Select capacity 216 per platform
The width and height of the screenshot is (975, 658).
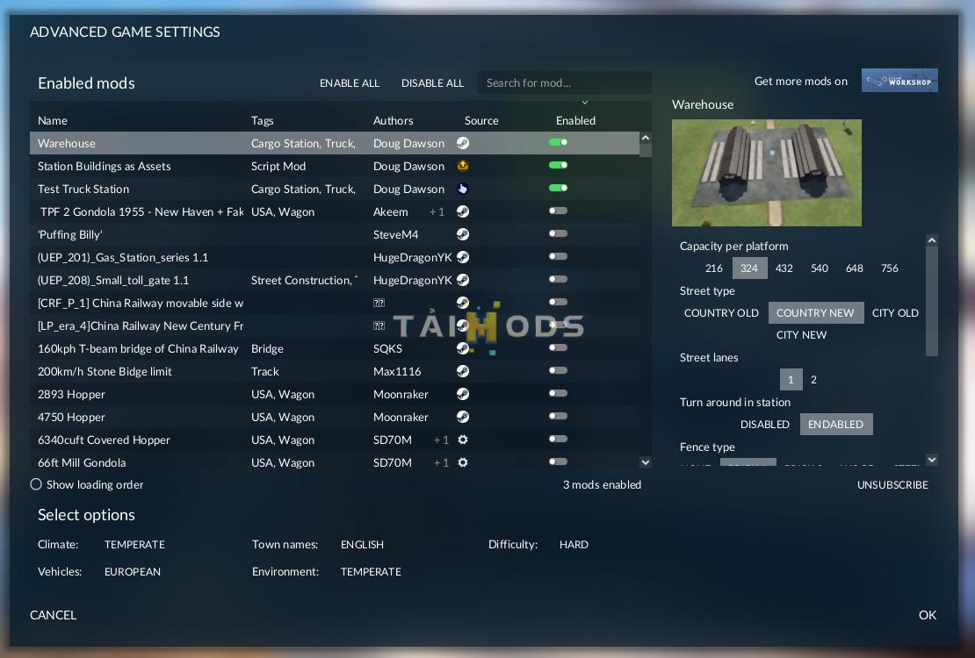tap(714, 268)
